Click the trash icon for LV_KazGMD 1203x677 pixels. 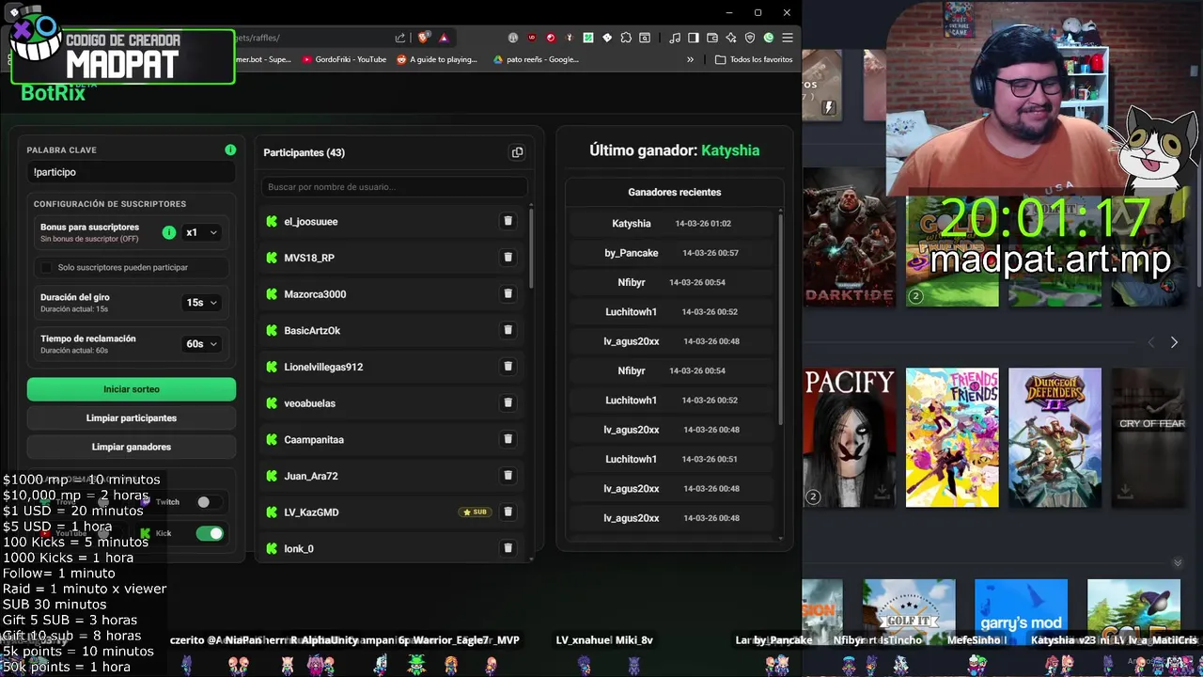508,512
